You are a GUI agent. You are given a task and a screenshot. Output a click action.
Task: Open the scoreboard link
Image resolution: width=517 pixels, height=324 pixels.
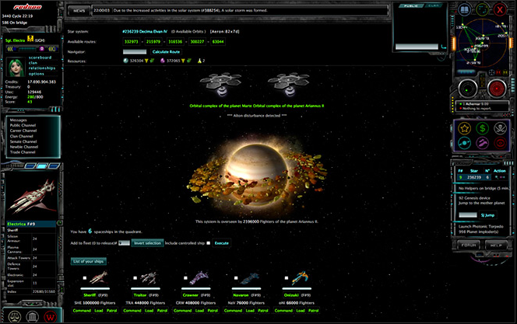pyautogui.click(x=40, y=57)
